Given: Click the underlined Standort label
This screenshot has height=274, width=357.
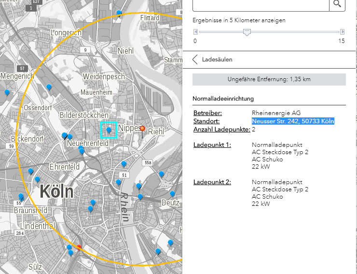Looking at the screenshot, I should pyautogui.click(x=206, y=121).
